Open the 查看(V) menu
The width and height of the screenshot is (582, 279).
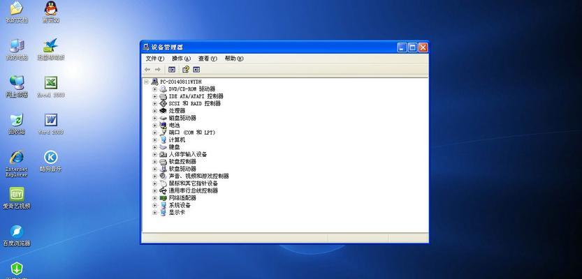point(208,59)
